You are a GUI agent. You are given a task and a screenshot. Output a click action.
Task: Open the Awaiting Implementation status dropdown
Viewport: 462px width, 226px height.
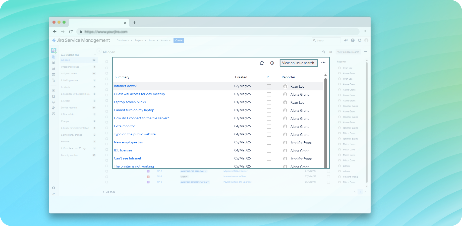pos(195,182)
